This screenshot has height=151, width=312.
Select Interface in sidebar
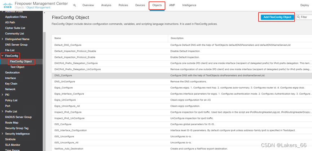10,78
